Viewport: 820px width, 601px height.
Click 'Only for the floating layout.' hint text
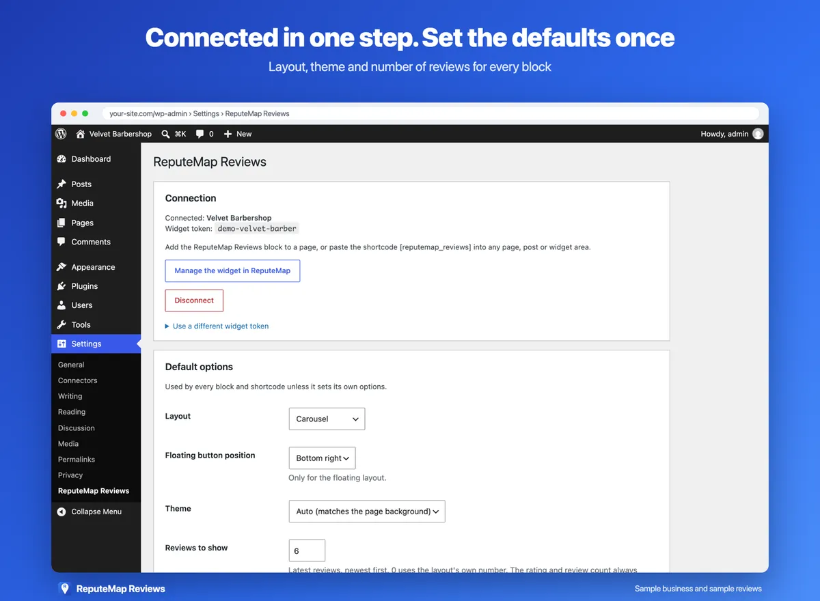click(x=338, y=478)
